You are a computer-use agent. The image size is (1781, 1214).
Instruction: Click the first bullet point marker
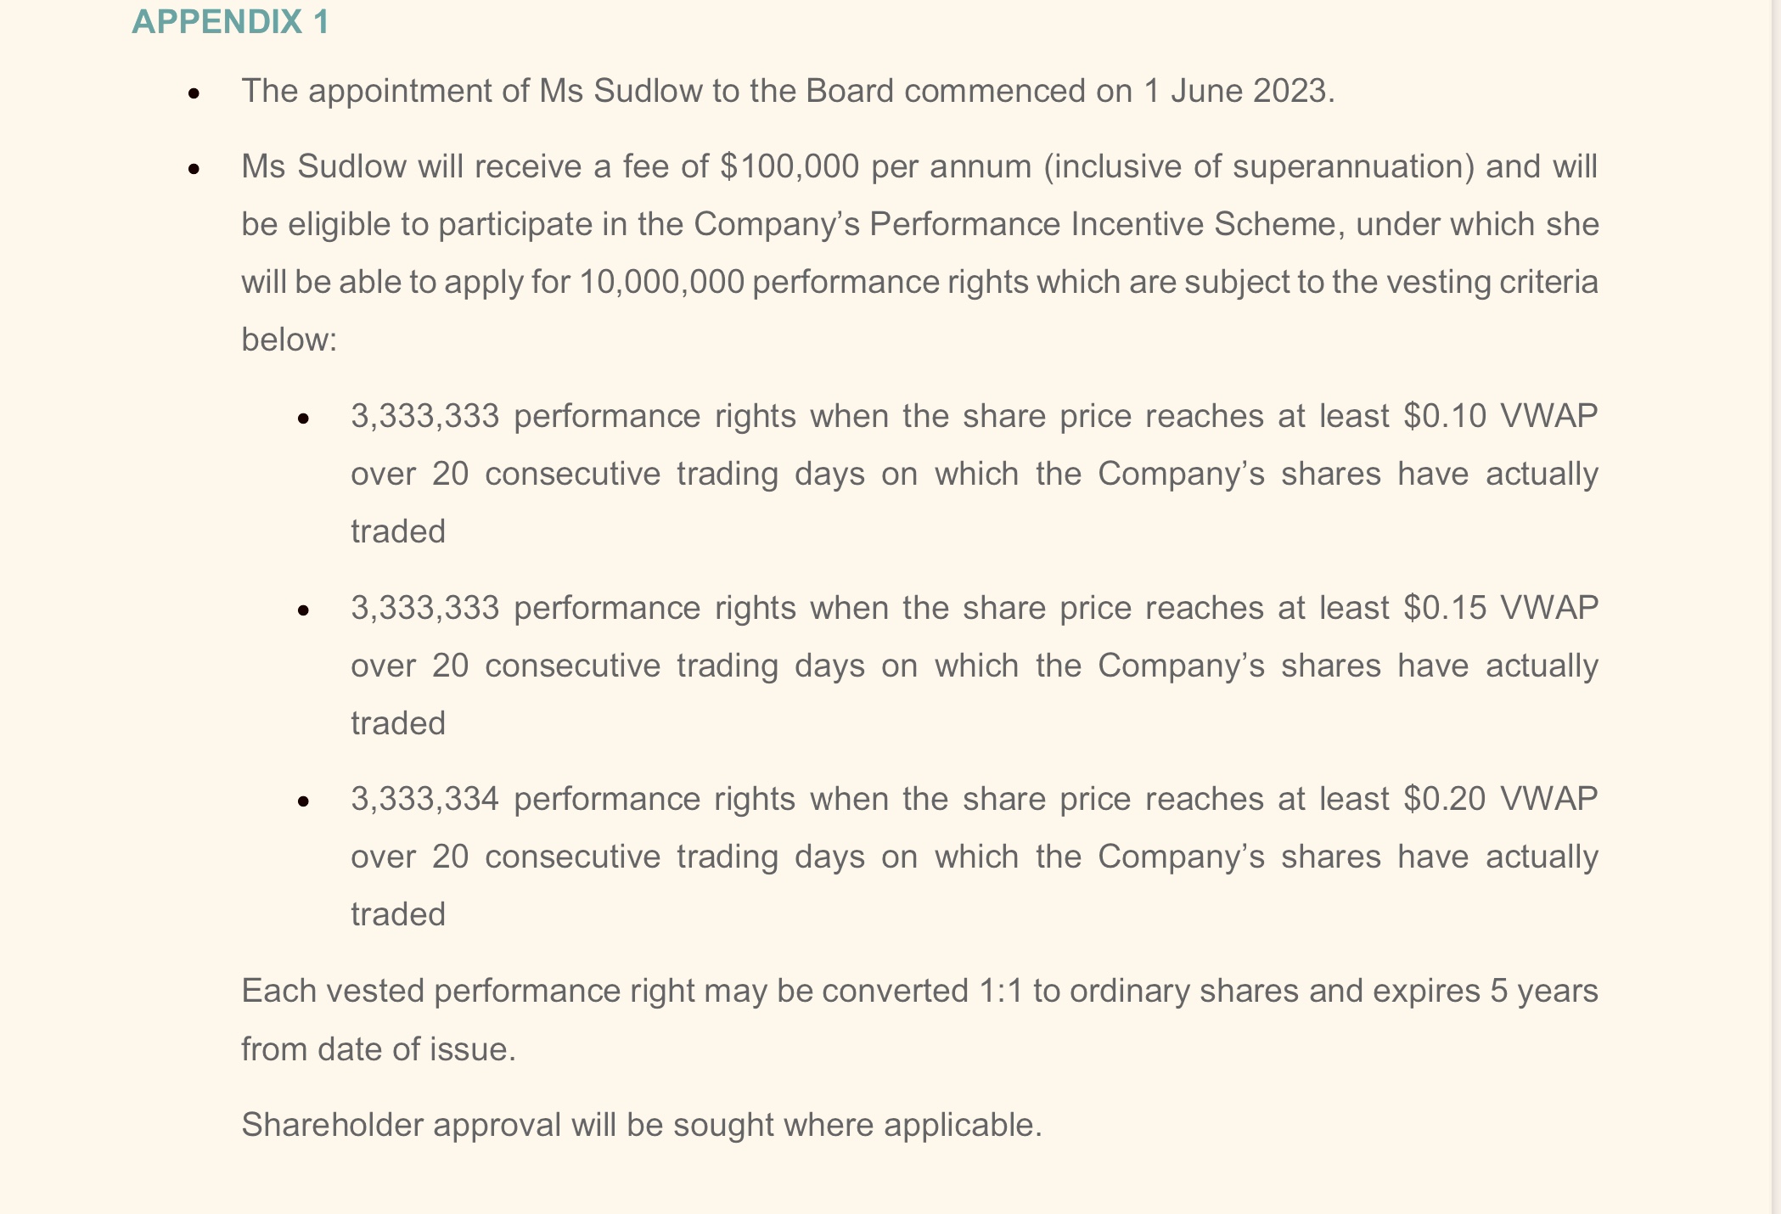(194, 93)
